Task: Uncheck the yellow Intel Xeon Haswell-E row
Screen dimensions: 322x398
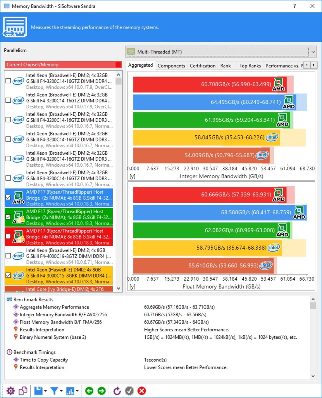Action: tap(8, 276)
